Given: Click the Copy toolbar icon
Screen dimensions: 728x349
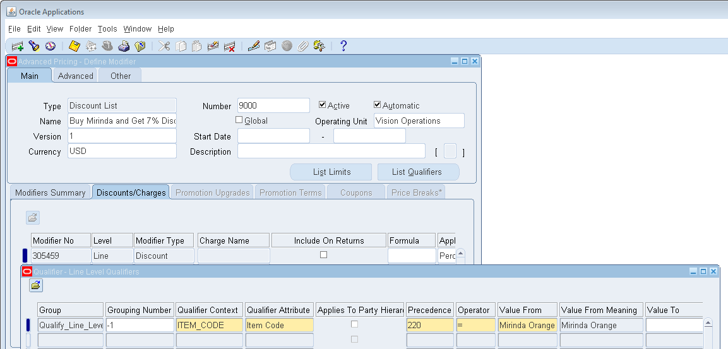Looking at the screenshot, I should point(181,46).
